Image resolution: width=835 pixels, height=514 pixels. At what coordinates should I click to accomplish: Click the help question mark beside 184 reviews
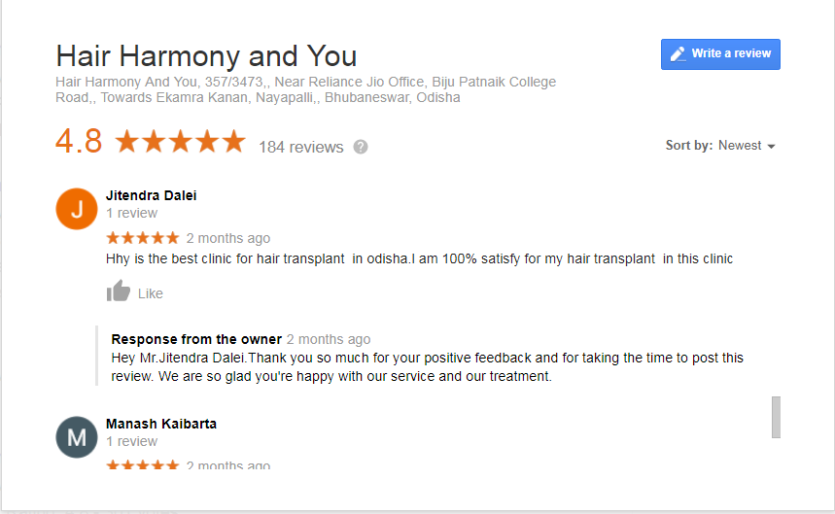[x=361, y=147]
